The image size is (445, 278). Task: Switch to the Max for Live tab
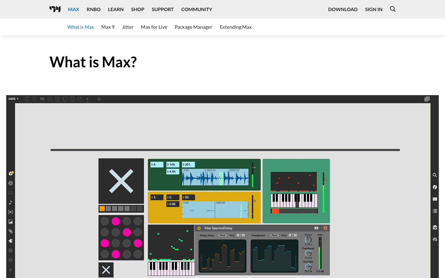[x=154, y=27]
